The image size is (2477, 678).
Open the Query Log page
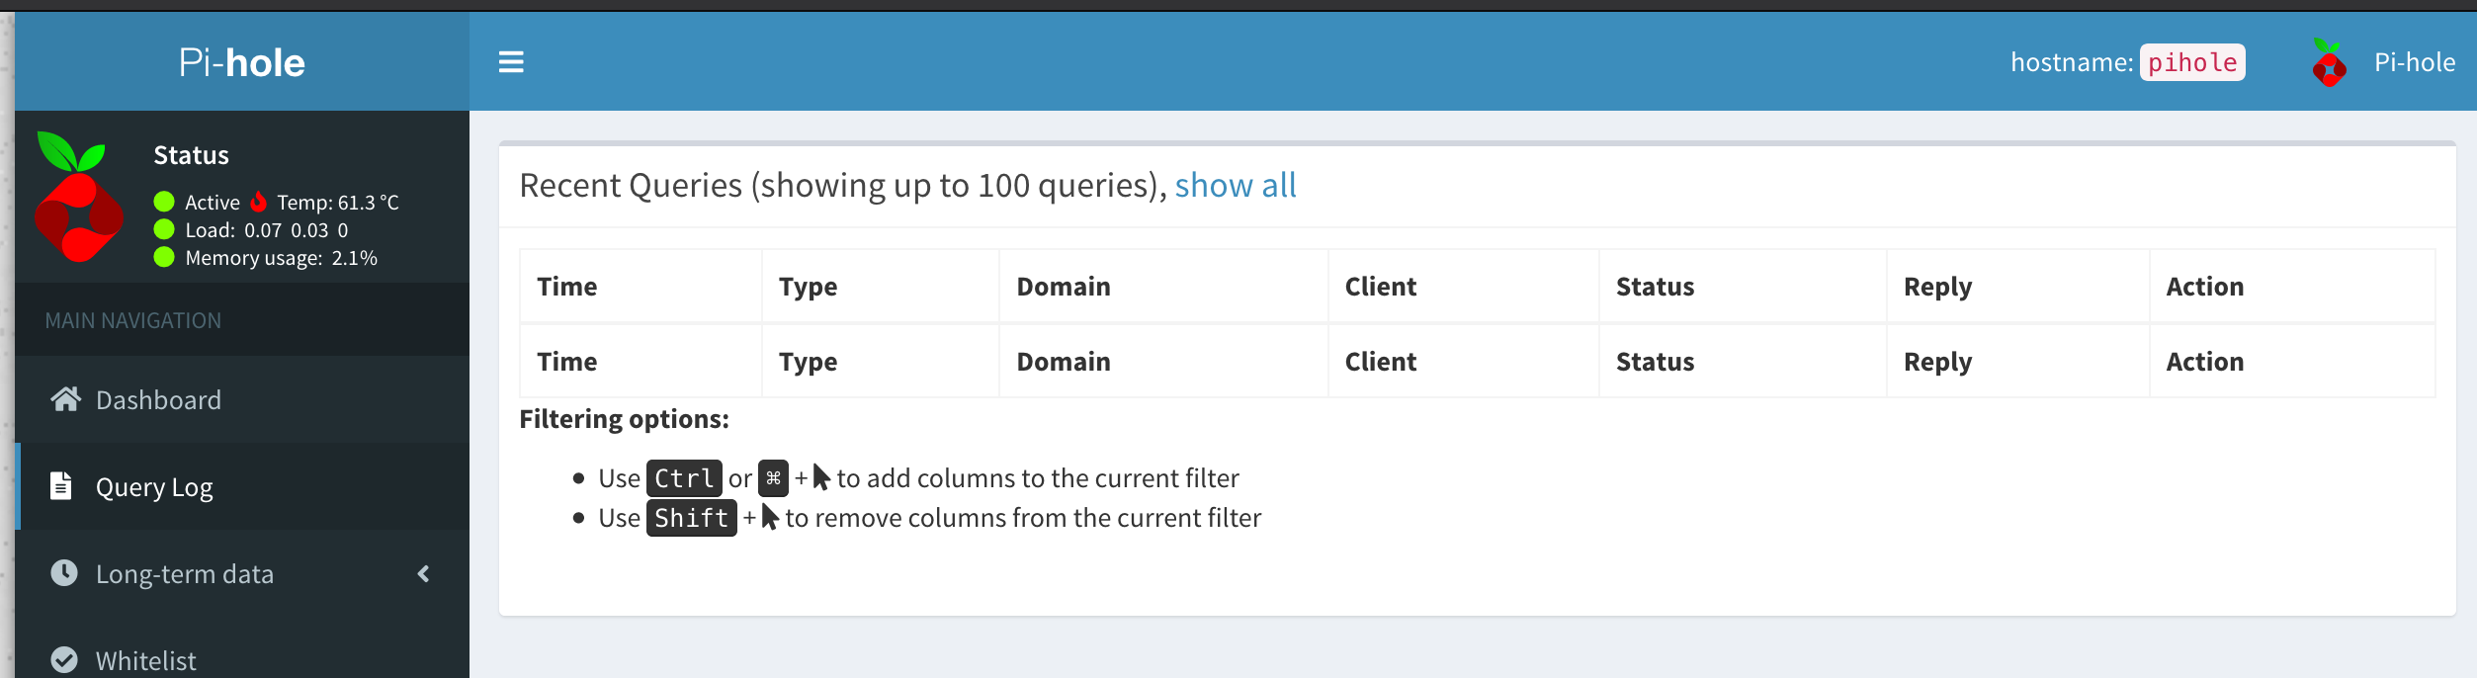tap(242, 486)
